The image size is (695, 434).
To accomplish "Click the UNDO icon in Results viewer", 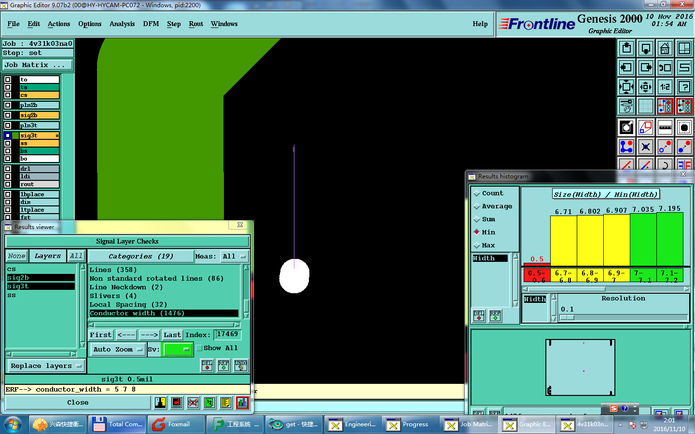I will [x=241, y=366].
